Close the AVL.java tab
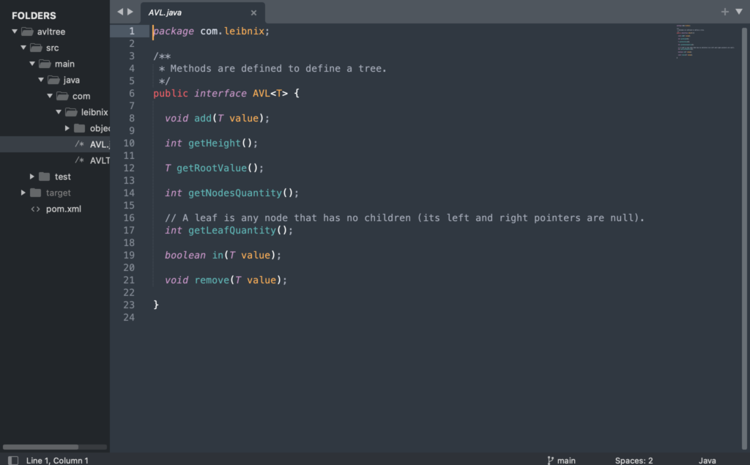The width and height of the screenshot is (750, 465). (253, 12)
